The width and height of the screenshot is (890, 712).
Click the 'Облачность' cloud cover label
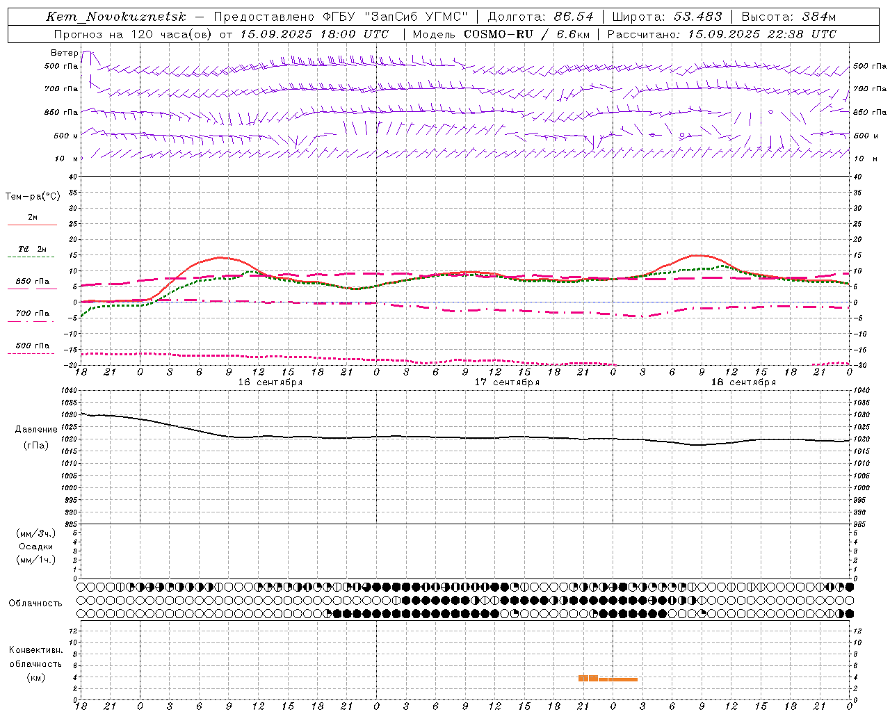tap(35, 604)
